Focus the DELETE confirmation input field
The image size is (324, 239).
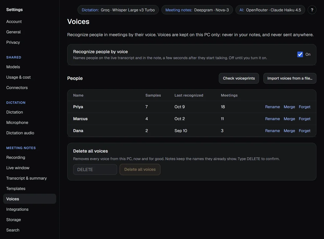coord(95,170)
